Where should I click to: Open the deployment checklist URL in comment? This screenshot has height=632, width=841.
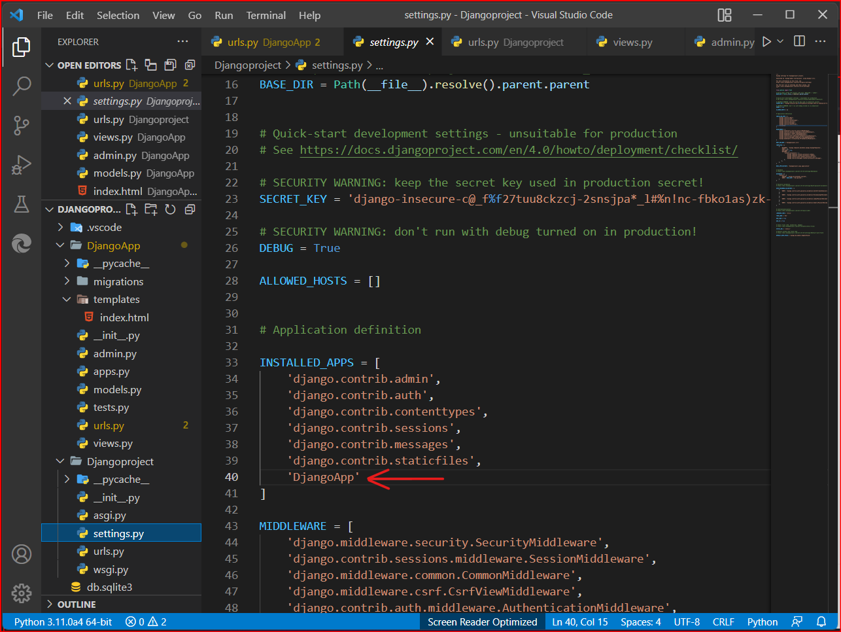(x=519, y=150)
